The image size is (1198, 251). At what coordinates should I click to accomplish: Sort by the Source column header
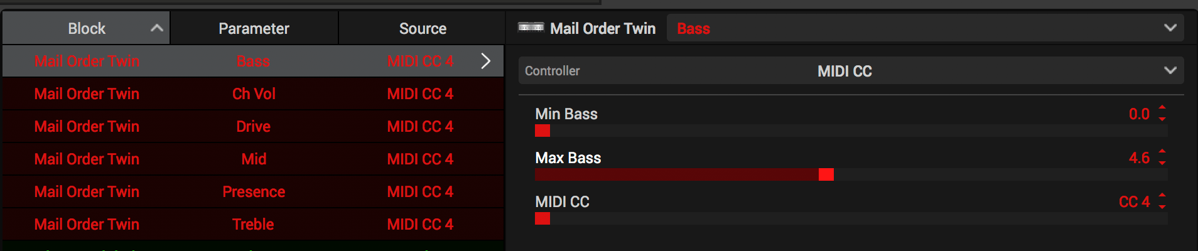[423, 28]
